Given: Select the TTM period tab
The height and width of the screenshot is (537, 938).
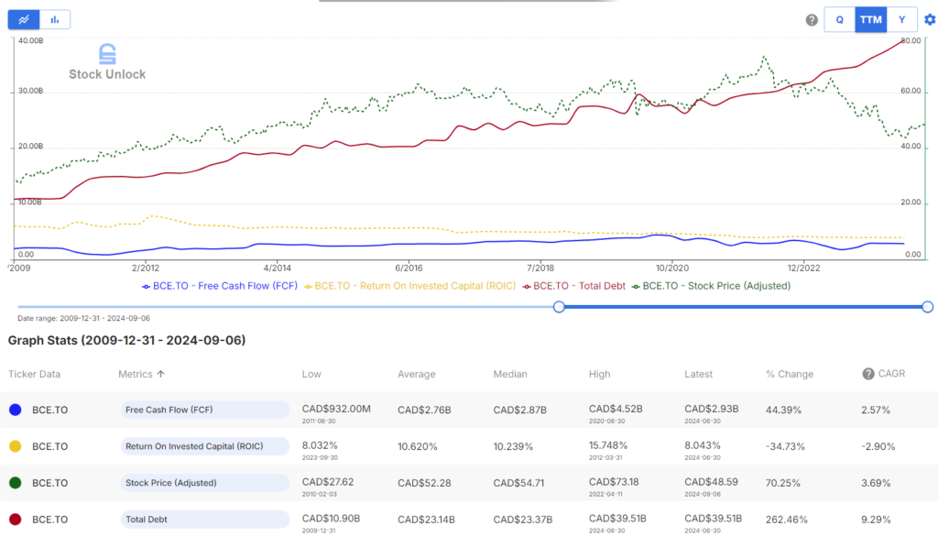Looking at the screenshot, I should coord(870,20).
